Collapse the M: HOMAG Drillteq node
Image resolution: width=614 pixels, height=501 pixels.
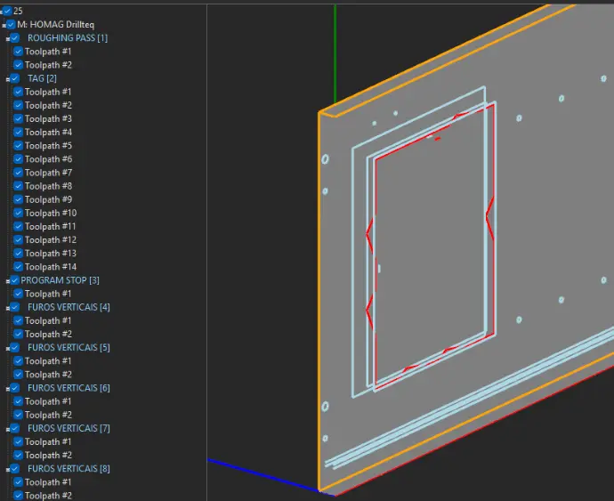4,25
